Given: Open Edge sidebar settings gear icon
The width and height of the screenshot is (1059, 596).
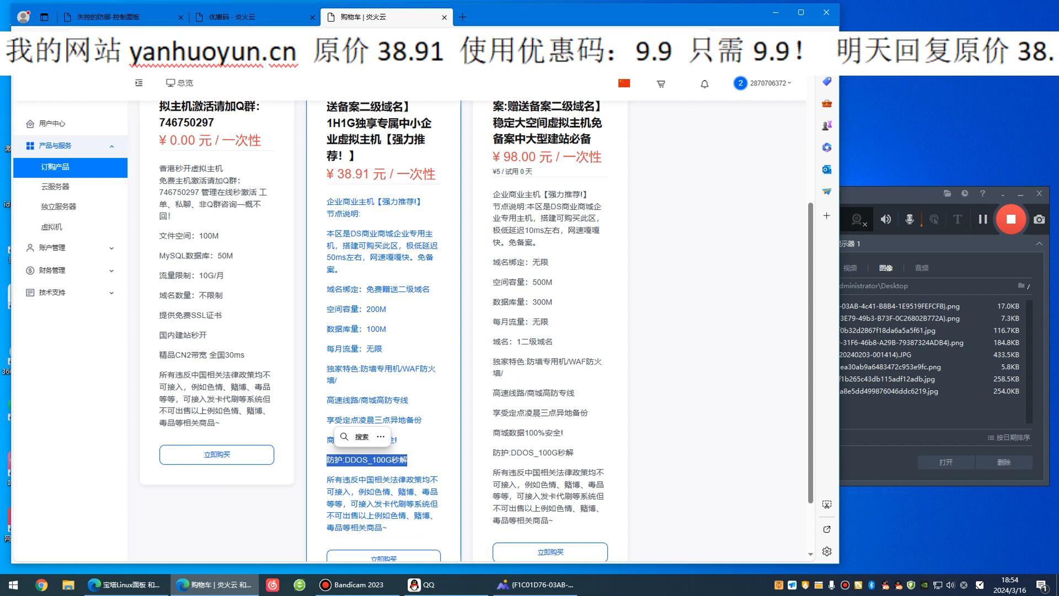Looking at the screenshot, I should 826,551.
